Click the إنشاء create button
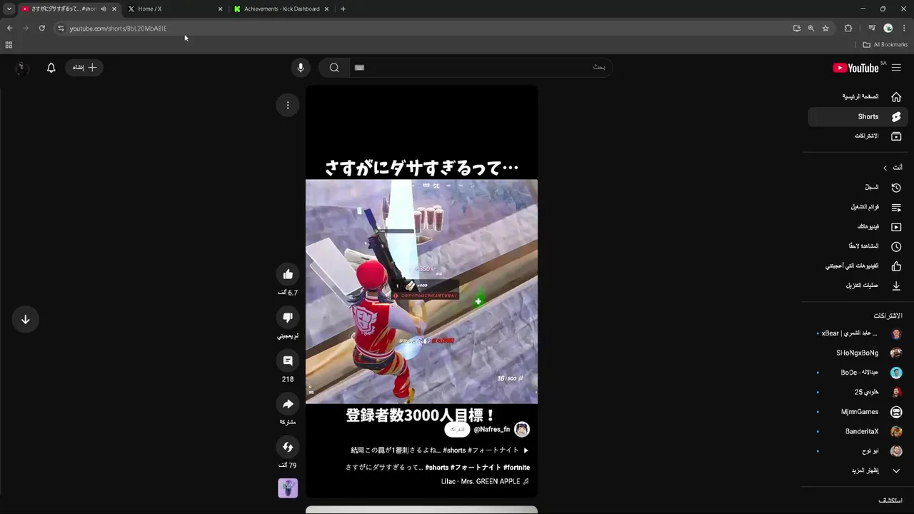914x514 pixels. pos(84,67)
